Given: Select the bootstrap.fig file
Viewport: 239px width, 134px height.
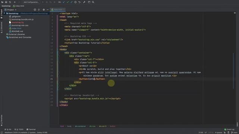Looking at the screenshot, I should coord(16,22).
